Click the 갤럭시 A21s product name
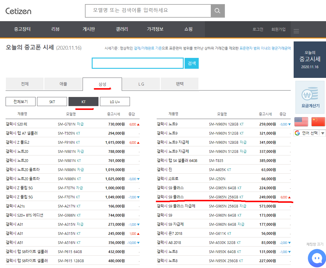 click(x=15, y=206)
